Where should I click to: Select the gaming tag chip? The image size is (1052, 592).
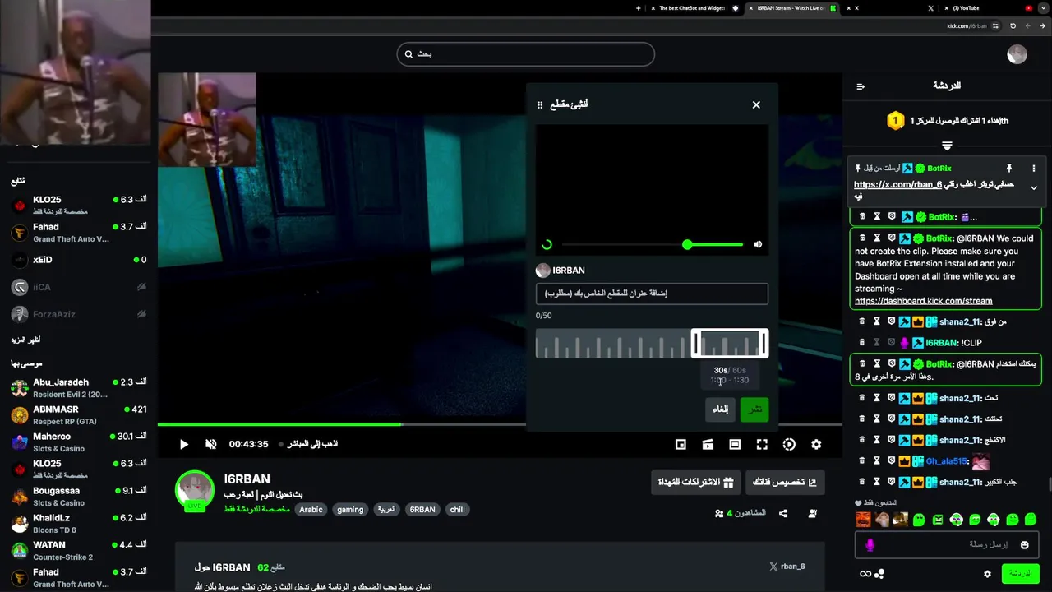(x=350, y=510)
